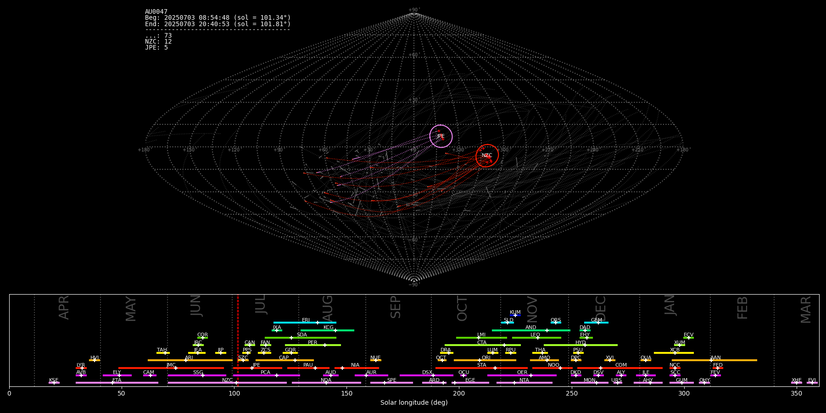Click the HYD shower activity bar

pyautogui.click(x=580, y=345)
